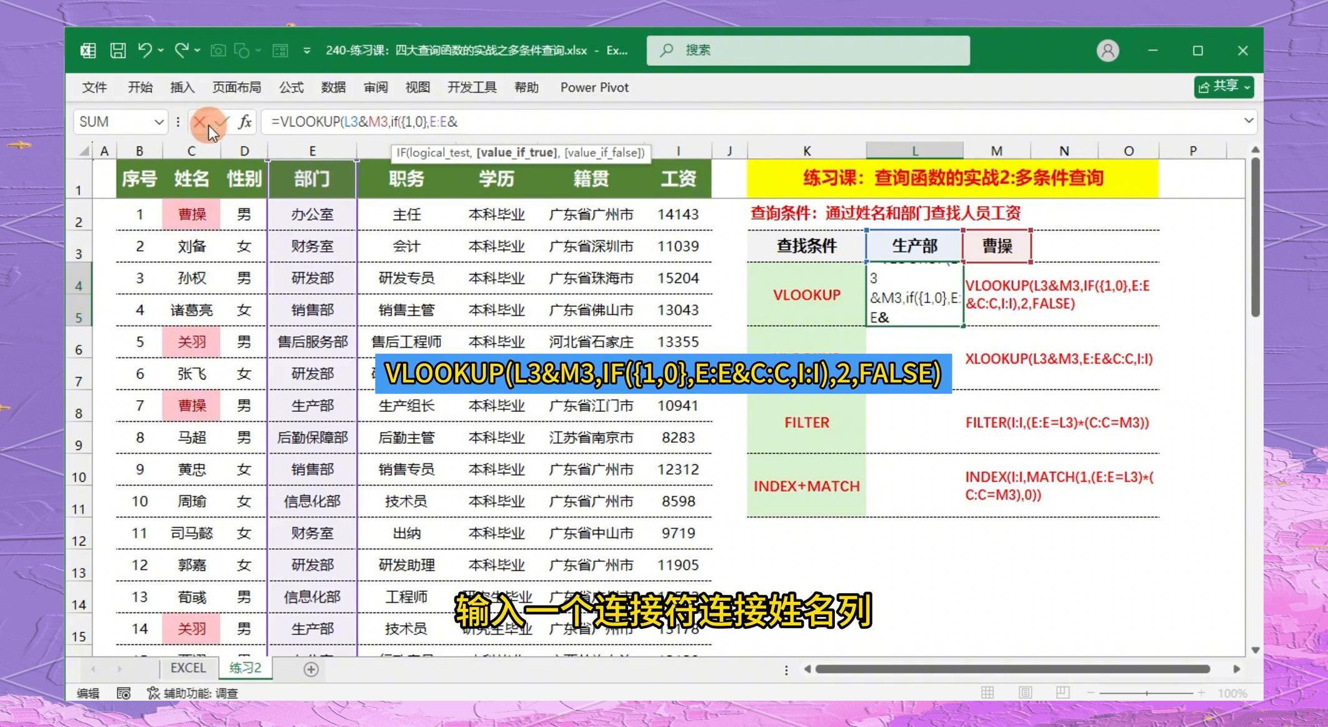
Task: Redo the last action
Action: point(181,50)
